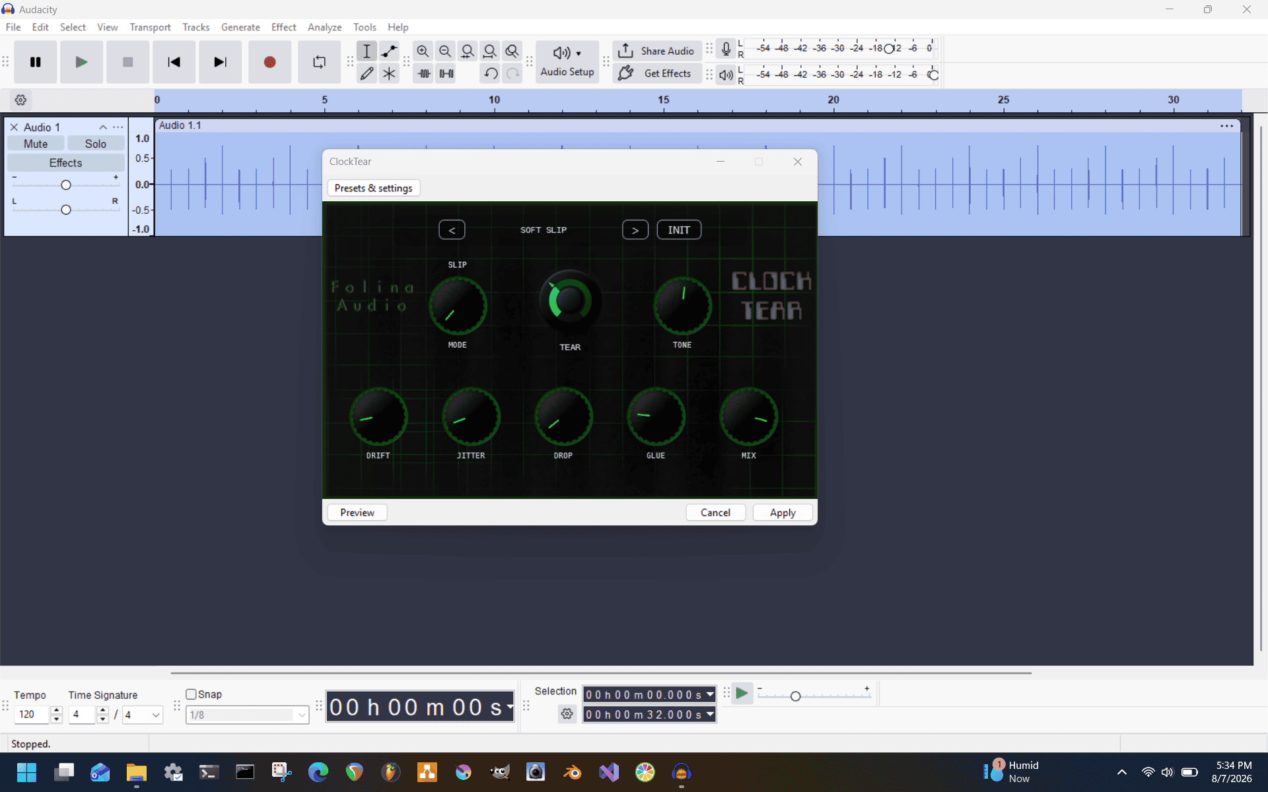Select the Multi-tool asterisk icon
The image size is (1268, 792).
[x=389, y=73]
